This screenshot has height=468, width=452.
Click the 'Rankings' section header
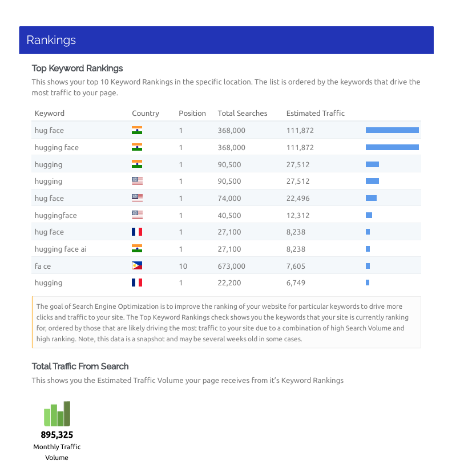(x=51, y=40)
